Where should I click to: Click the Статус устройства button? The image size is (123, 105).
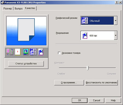[x=26, y=64]
